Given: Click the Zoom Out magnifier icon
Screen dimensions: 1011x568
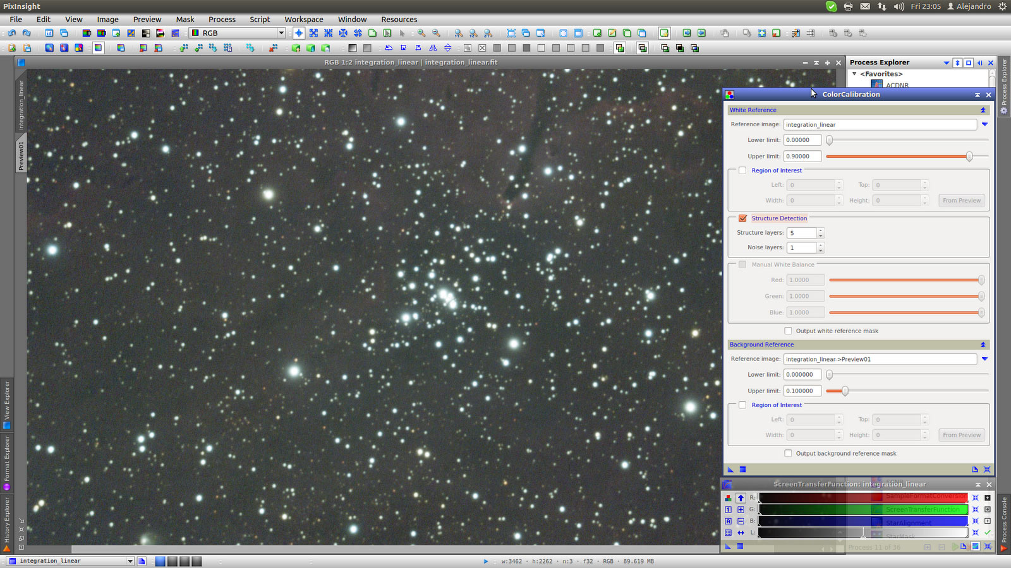Looking at the screenshot, I should coord(436,33).
